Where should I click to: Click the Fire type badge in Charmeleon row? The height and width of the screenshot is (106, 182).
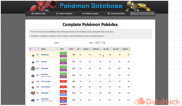click(x=63, y=87)
